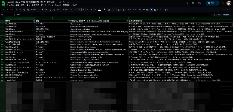This screenshot has height=112, width=233.
Task: Collapse the toolbar with the chevron
Action: point(228,10)
